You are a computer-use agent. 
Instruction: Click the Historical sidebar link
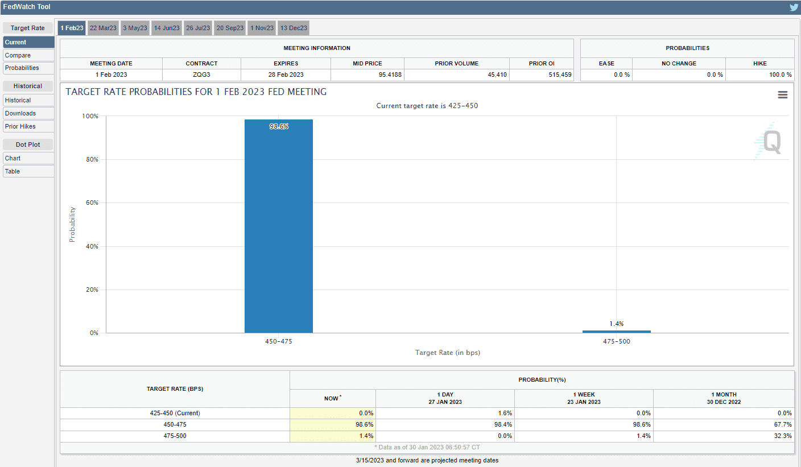point(28,100)
